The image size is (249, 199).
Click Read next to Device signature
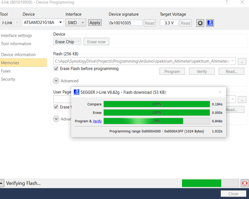click(150, 23)
